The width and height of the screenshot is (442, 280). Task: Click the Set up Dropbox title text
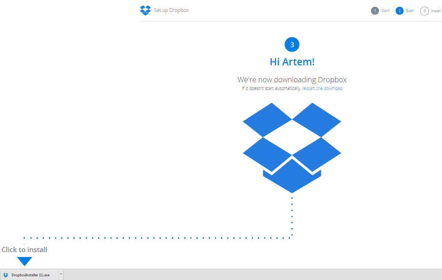pyautogui.click(x=171, y=10)
